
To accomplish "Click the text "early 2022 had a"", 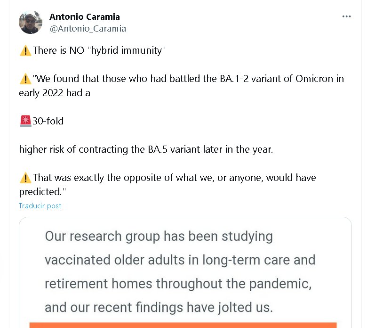I will pos(55,93).
